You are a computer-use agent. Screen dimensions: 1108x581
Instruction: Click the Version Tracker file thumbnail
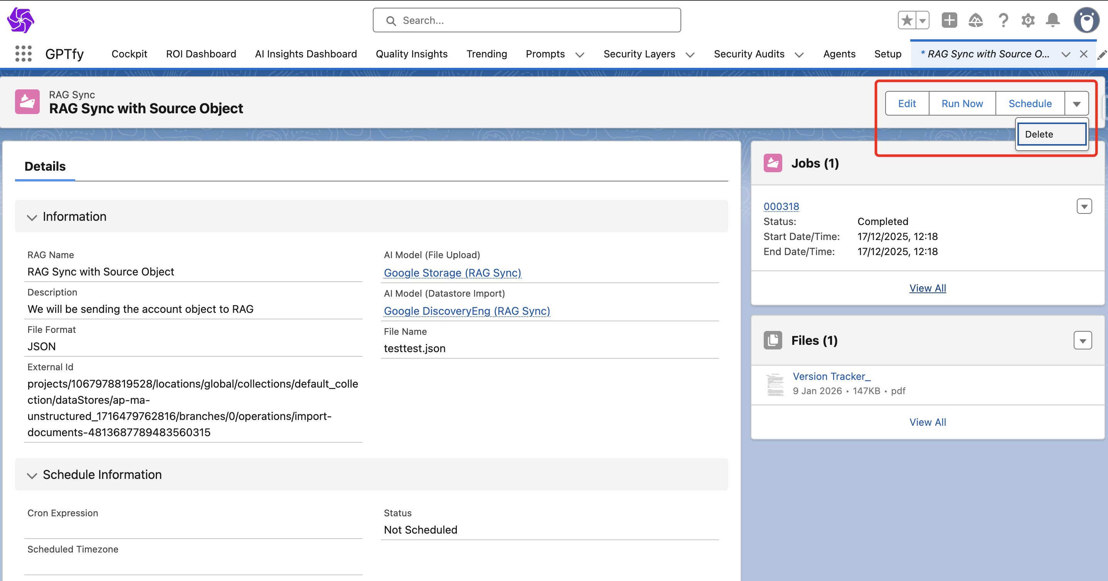tap(775, 384)
